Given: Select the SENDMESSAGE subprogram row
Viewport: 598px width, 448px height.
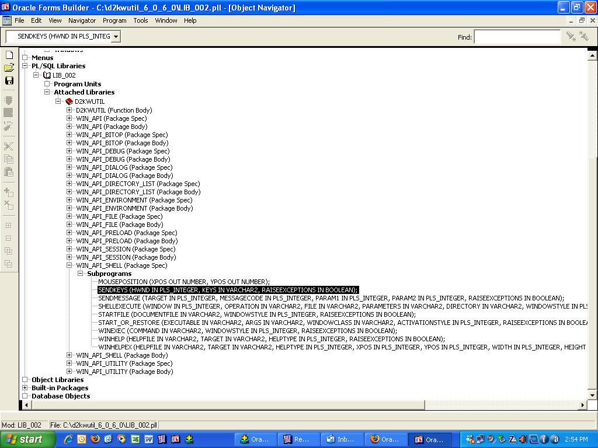Looking at the screenshot, I should click(x=331, y=298).
